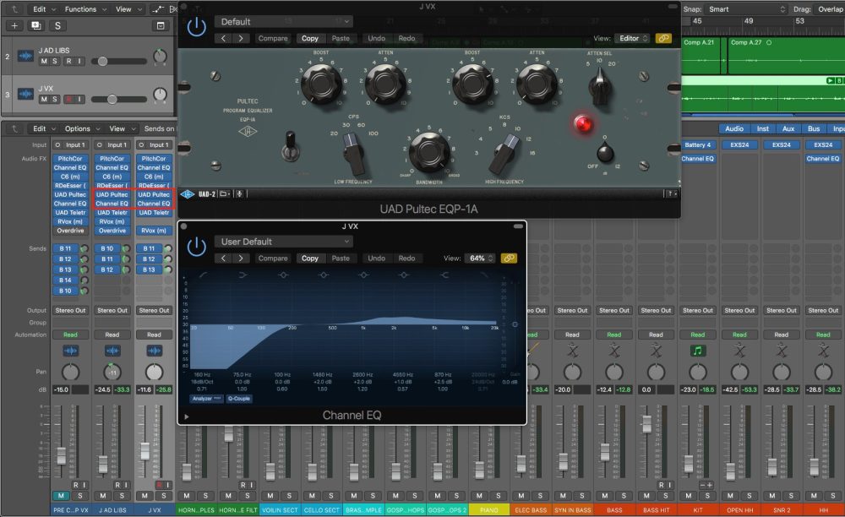845x517 pixels.
Task: Click the yellow link icon in Pultec window
Action: 663,38
